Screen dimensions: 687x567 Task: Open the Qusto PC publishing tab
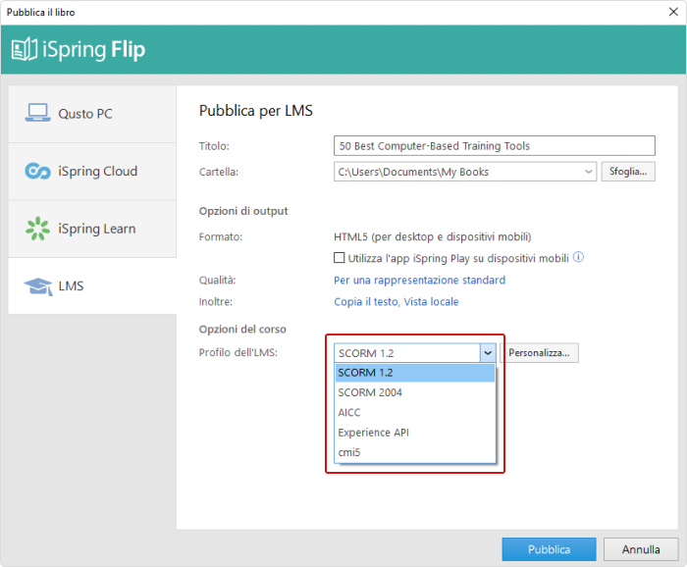(x=92, y=114)
